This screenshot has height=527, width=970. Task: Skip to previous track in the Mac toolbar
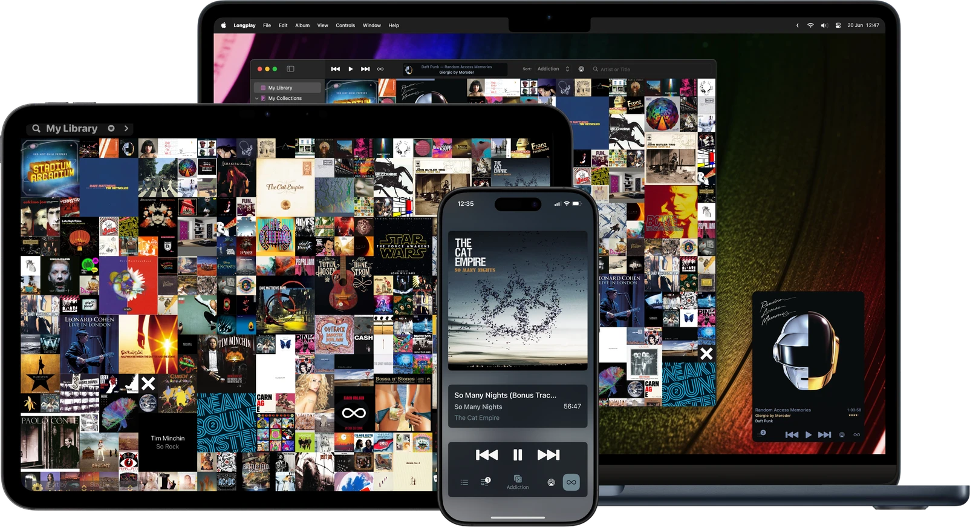336,69
